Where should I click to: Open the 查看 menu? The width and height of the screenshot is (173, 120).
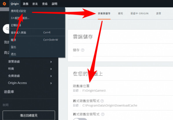point(45,4)
